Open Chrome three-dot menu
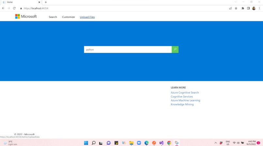The height and width of the screenshot is (146, 263). 259,8
